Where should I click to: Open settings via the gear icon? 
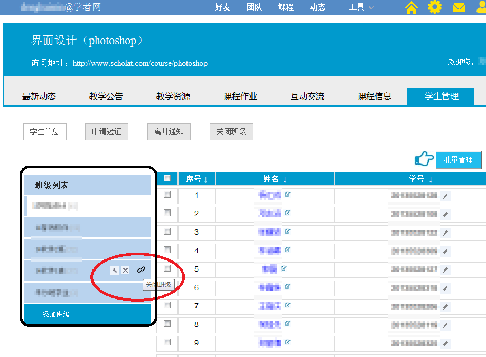(434, 7)
